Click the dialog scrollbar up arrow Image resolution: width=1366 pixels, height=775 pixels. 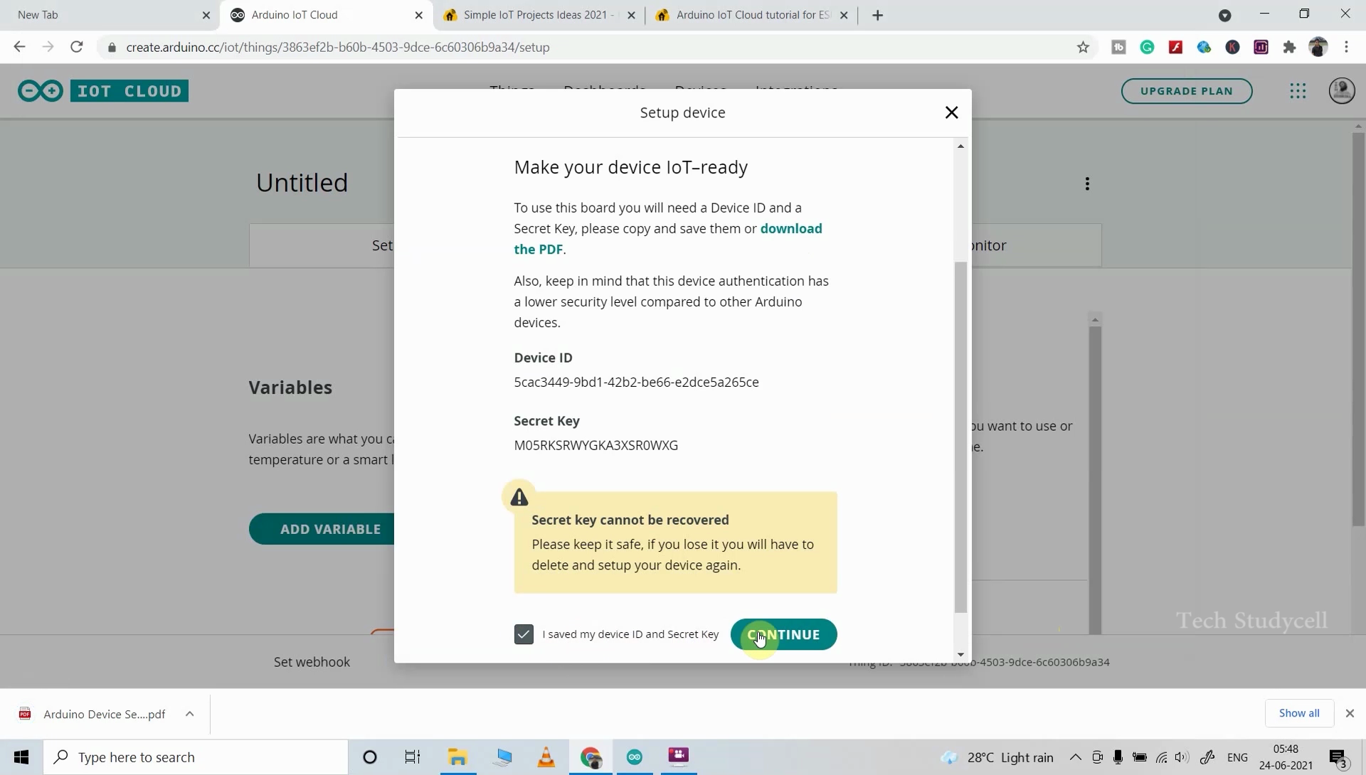(x=960, y=146)
